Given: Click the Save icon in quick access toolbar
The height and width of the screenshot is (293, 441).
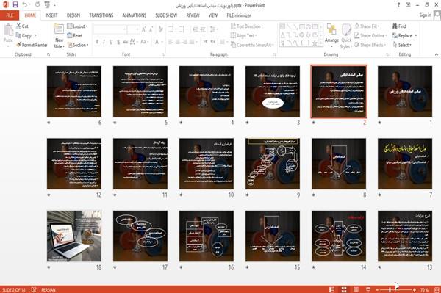Looking at the screenshot, I should pyautogui.click(x=15, y=4).
